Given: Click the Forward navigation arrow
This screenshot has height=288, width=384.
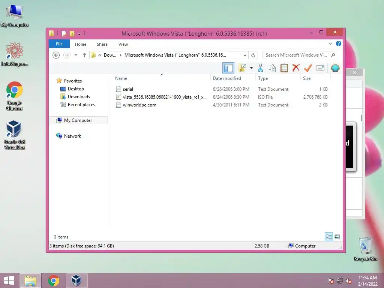Looking at the screenshot, I should (67, 55).
